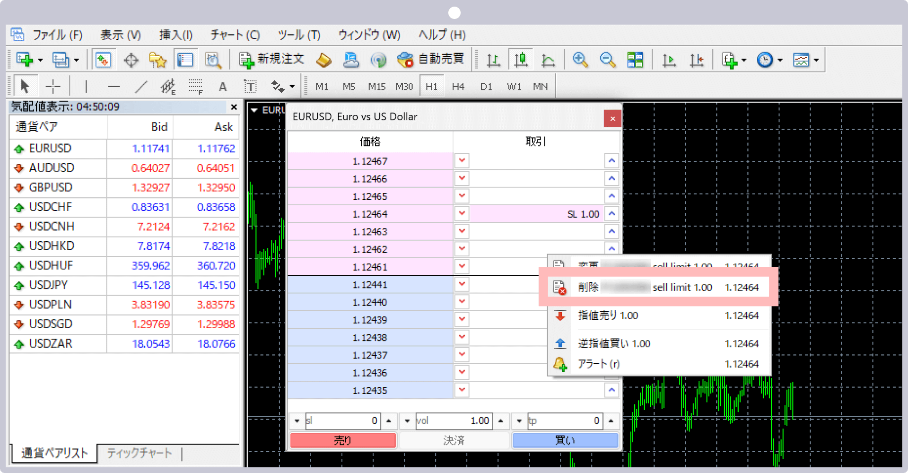Open the clock periodicity dropdown arrow
908x473 pixels.
click(780, 60)
